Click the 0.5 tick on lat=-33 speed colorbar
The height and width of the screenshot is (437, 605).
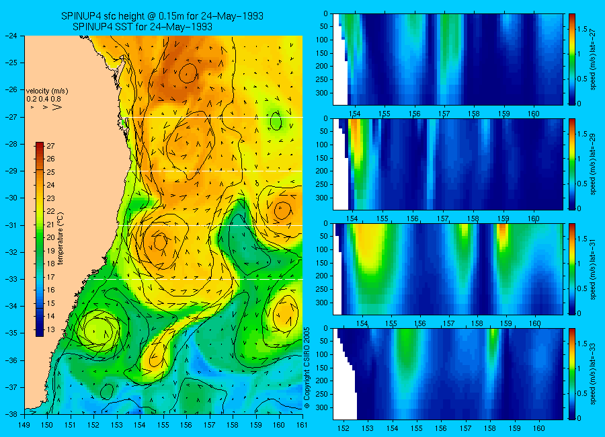coord(582,393)
